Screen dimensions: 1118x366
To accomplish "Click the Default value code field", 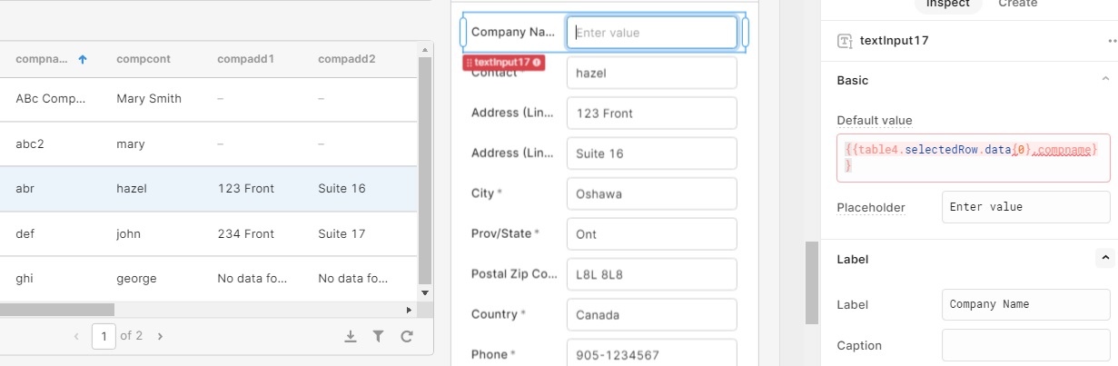I will [x=973, y=156].
